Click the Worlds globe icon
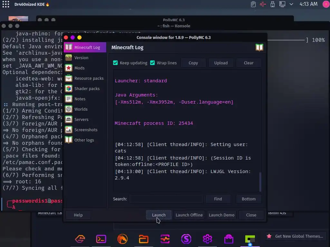Viewport: 330px width, 247px height. 69,109
